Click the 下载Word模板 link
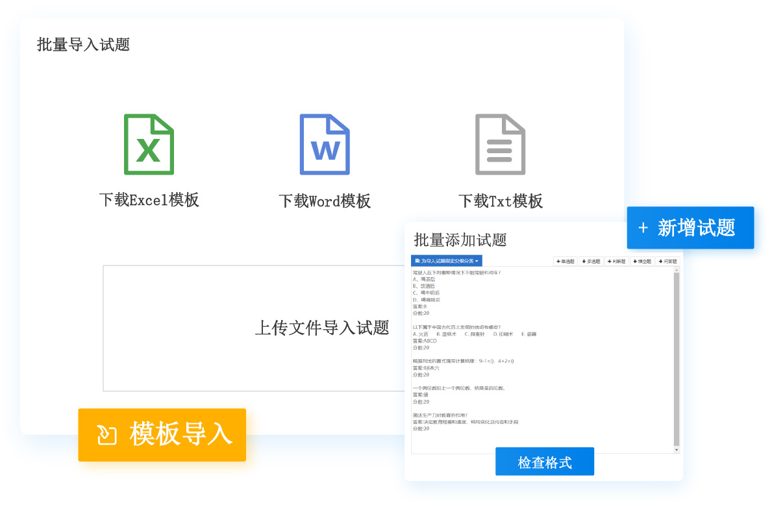The image size is (772, 507). [x=325, y=201]
